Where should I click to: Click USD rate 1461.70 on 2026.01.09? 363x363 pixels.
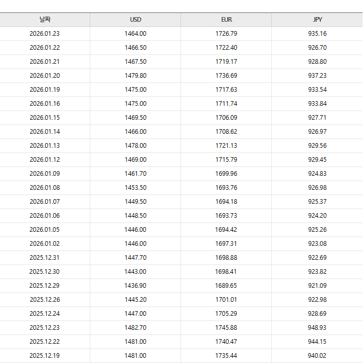(135, 174)
